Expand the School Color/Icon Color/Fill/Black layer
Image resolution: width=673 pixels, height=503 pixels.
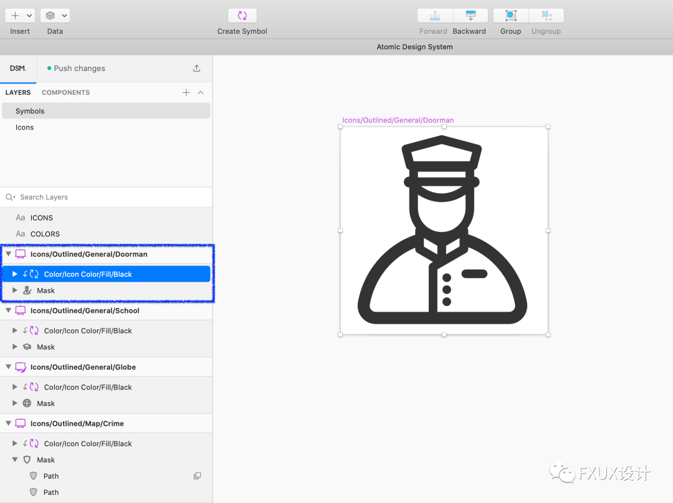(x=14, y=330)
